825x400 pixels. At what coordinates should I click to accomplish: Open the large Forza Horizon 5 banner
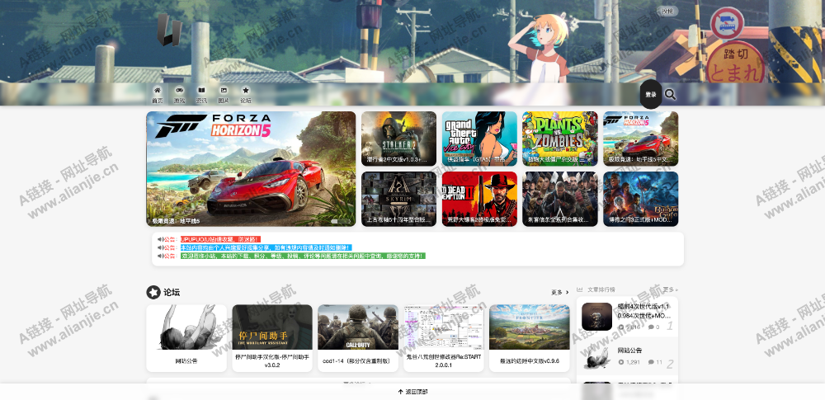coord(251,169)
